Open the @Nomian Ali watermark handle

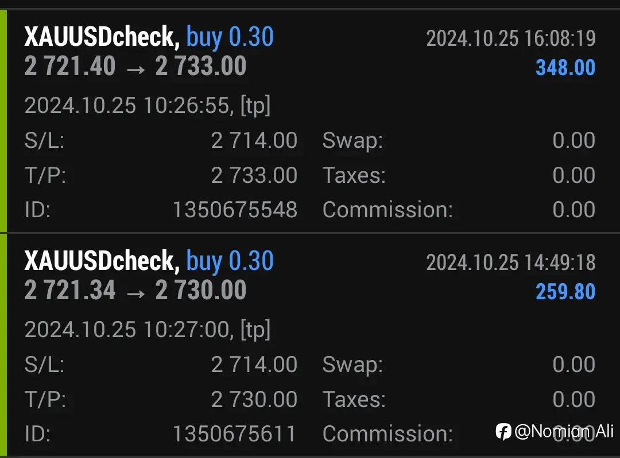coord(564,431)
